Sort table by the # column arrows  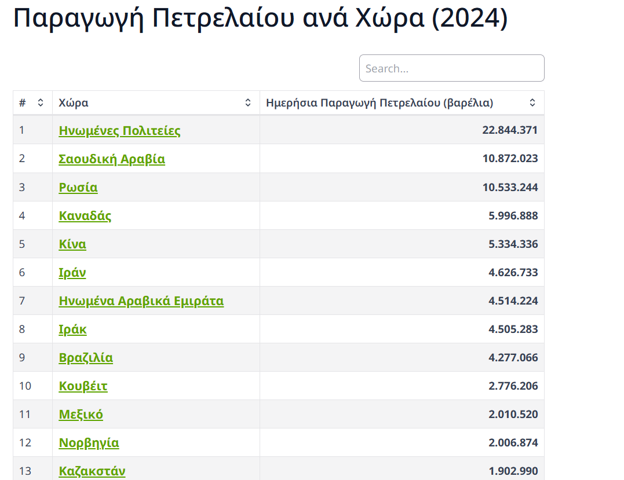41,103
